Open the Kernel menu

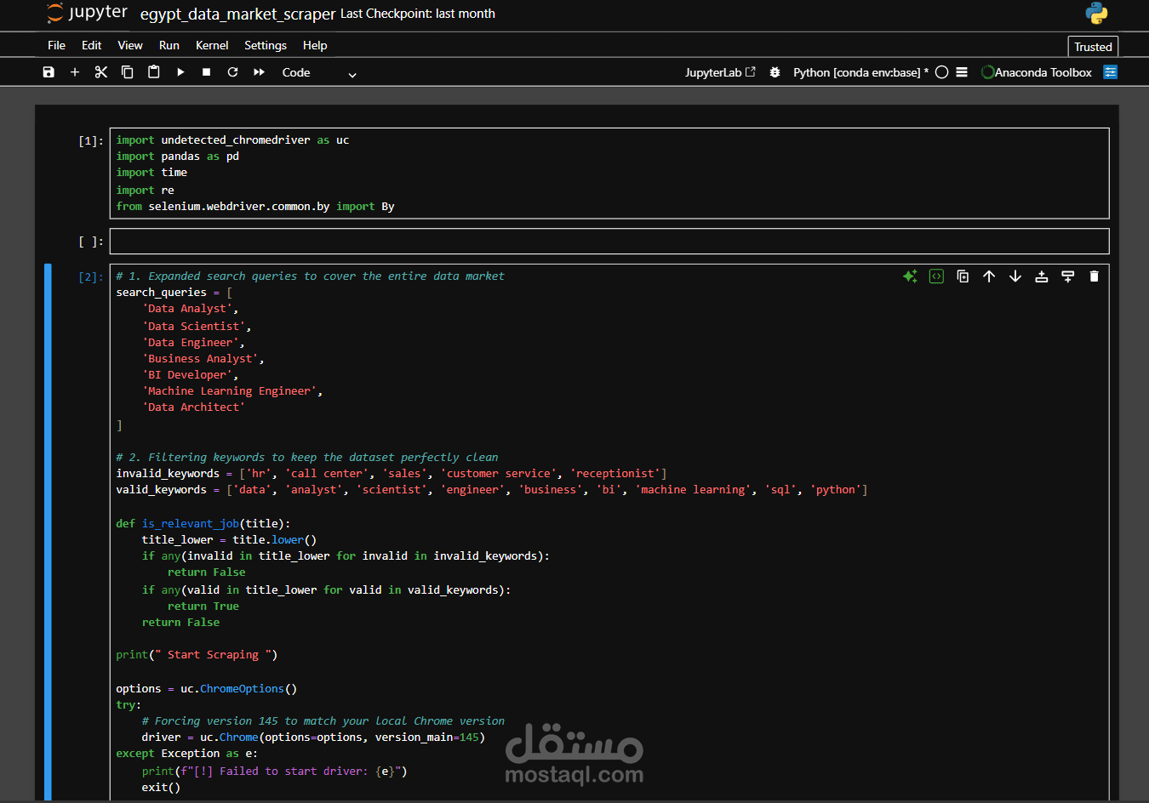point(212,45)
